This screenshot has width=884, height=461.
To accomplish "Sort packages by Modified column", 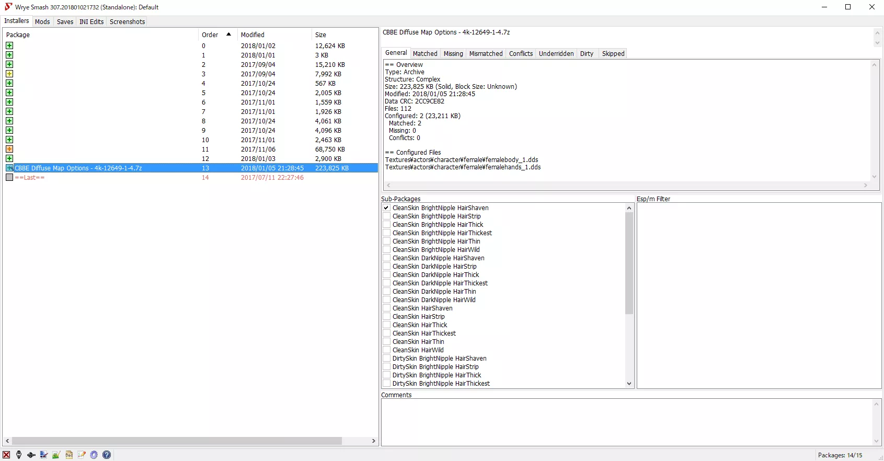I will coord(274,34).
